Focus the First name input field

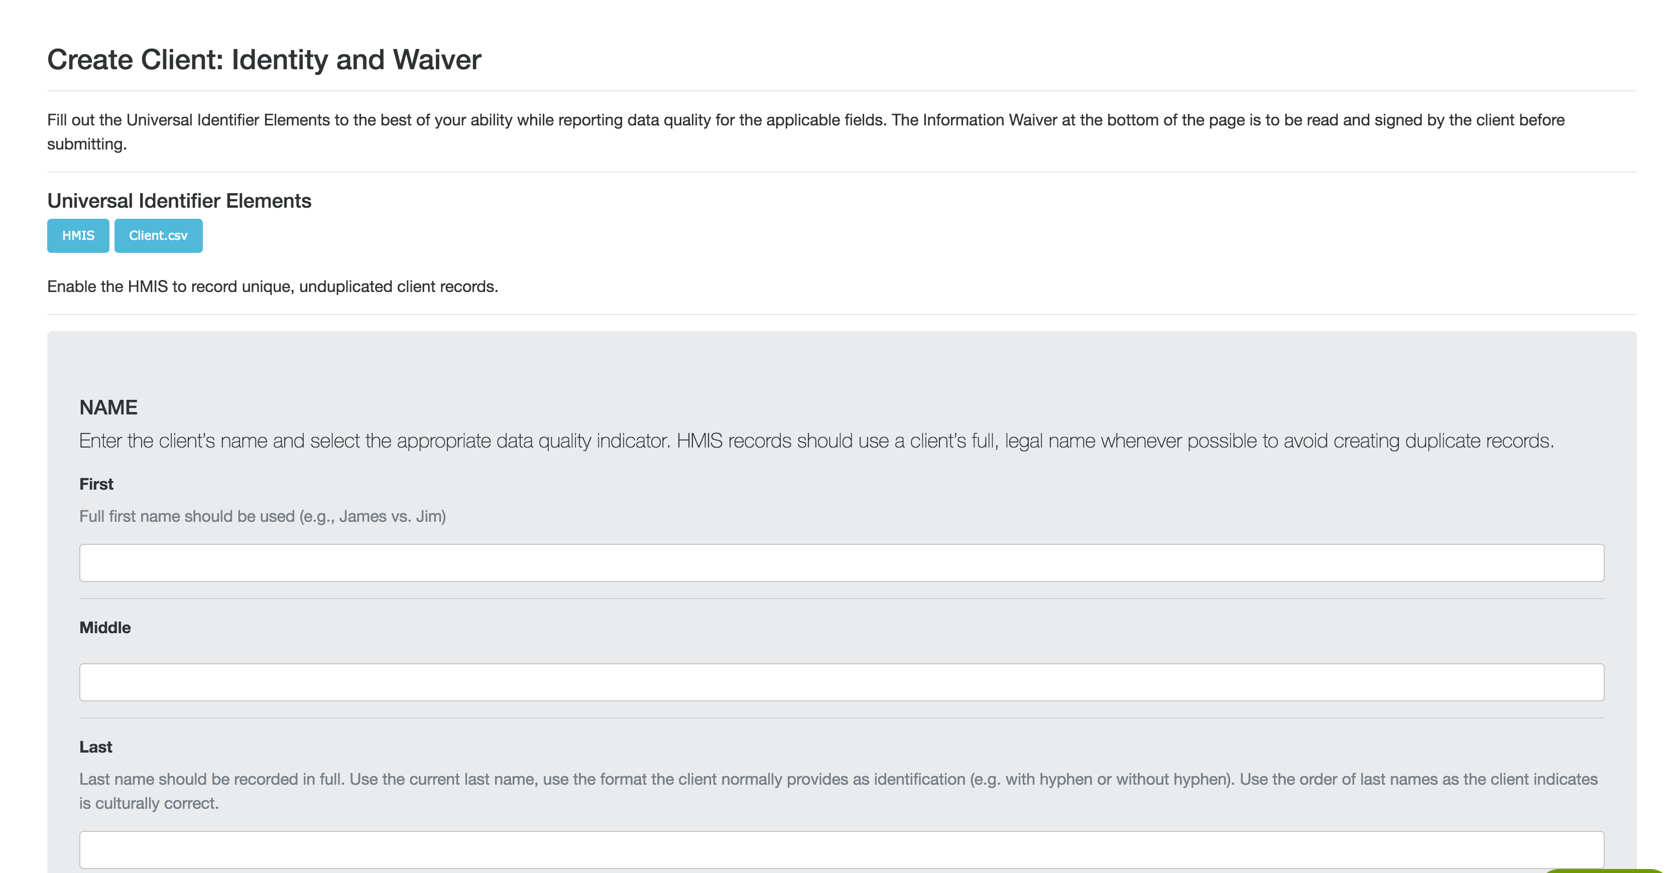[841, 563]
